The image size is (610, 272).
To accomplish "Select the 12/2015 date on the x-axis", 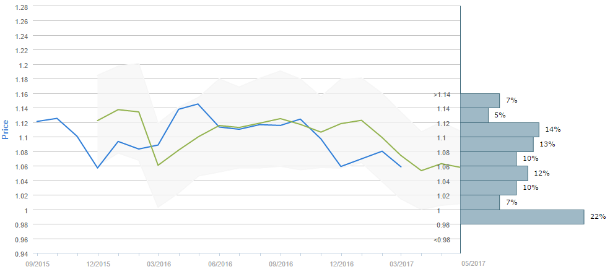I will [98, 263].
